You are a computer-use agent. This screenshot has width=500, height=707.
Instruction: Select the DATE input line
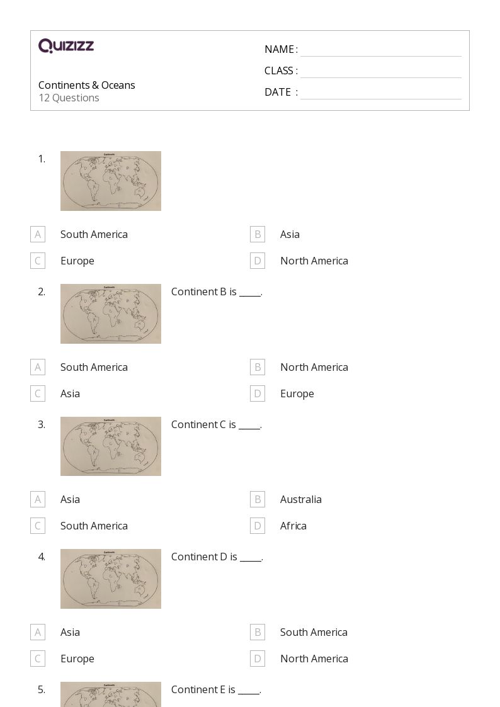381,93
